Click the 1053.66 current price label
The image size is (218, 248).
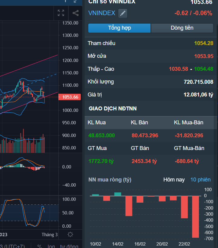70,97
